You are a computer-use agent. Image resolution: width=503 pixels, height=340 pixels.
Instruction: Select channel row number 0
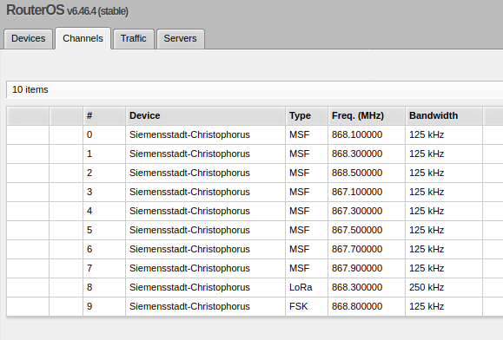click(255, 134)
